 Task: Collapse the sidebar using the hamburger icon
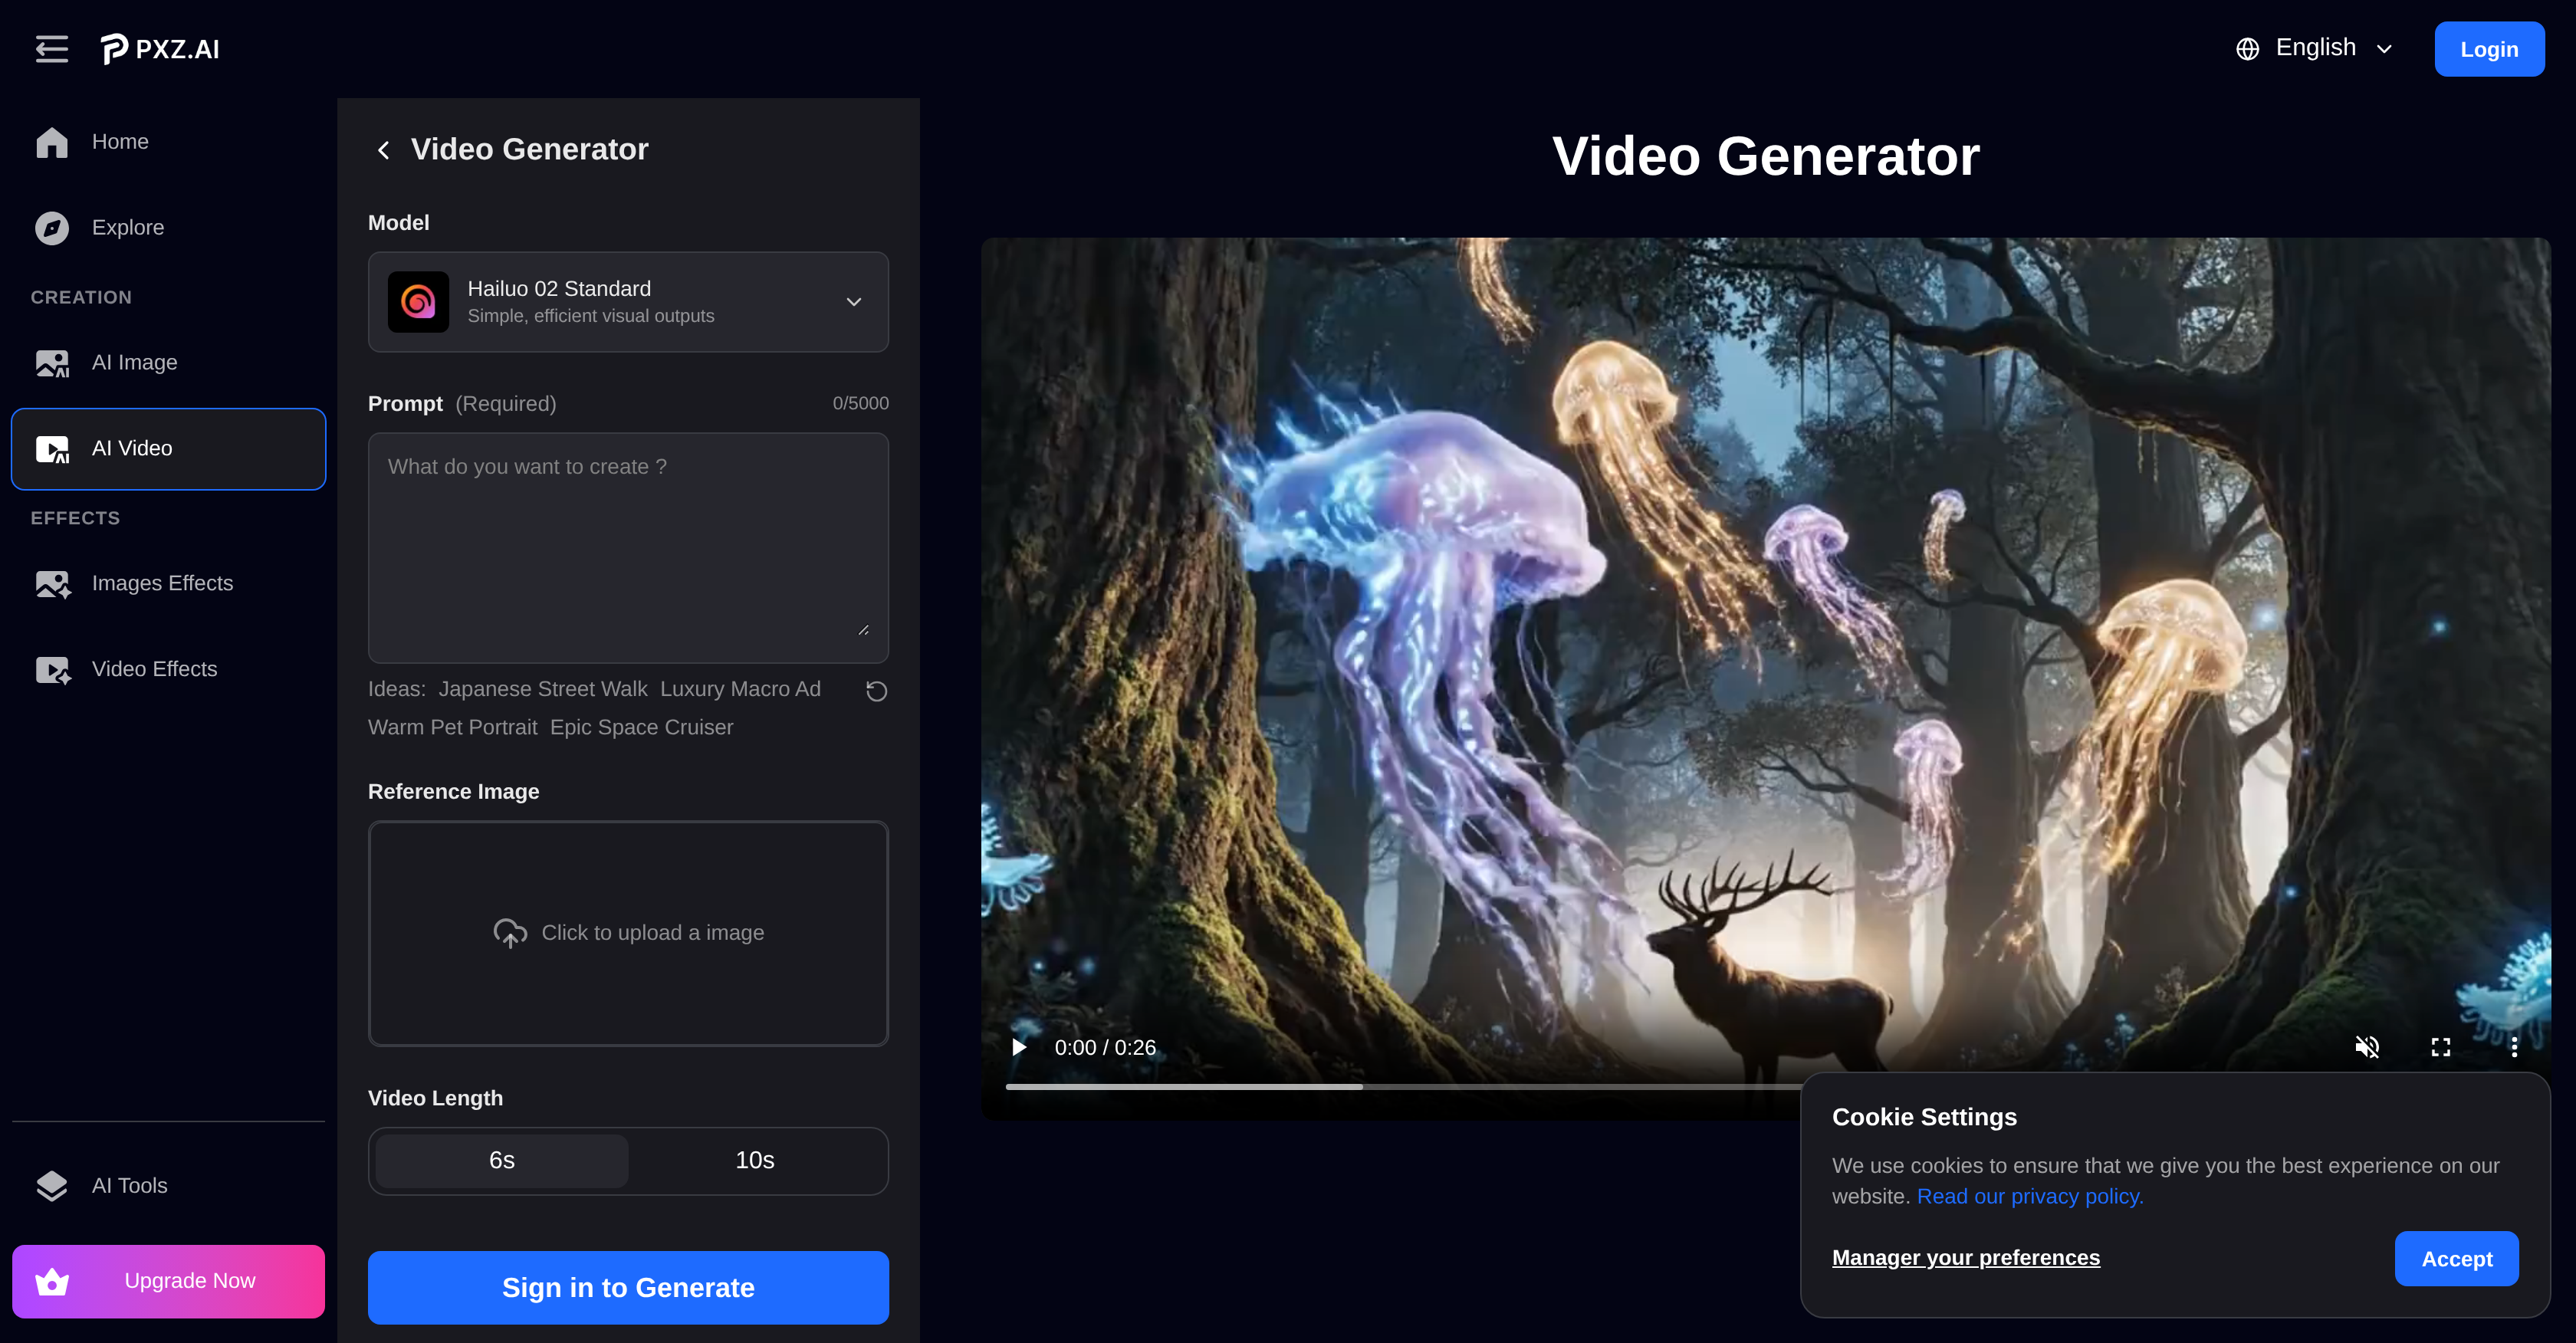click(x=51, y=48)
